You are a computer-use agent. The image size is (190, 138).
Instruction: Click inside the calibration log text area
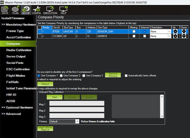136,107
